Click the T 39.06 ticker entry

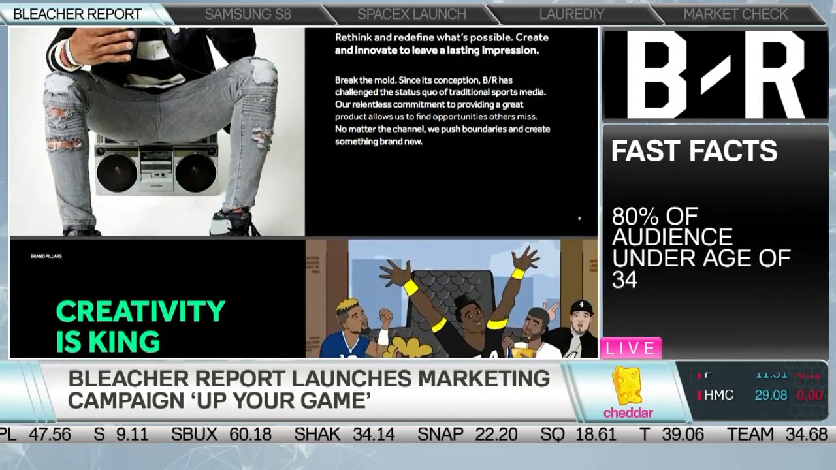click(672, 434)
